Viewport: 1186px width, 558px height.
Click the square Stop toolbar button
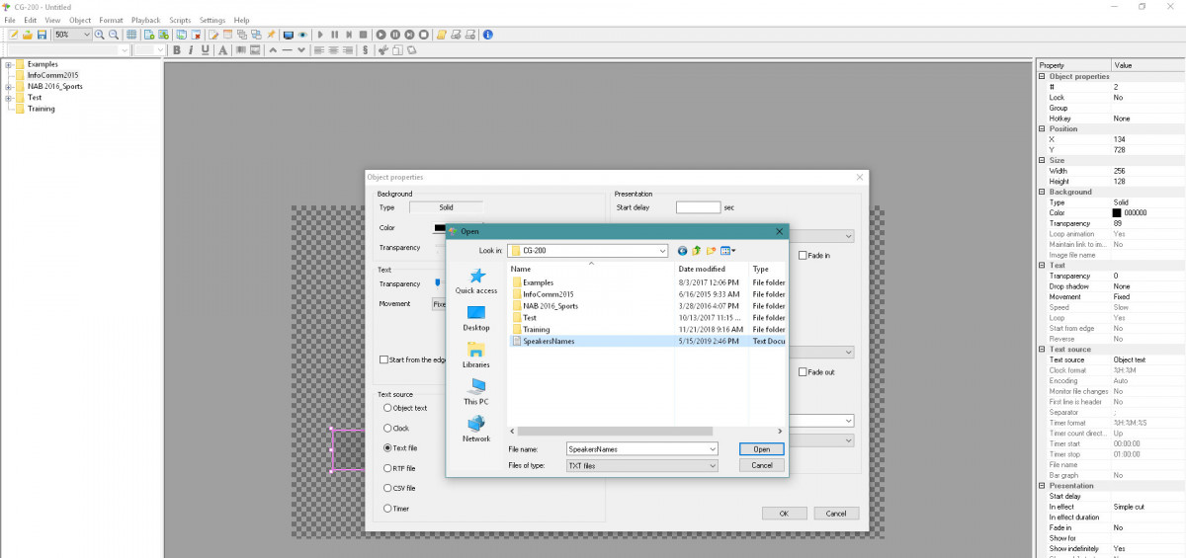[x=363, y=35]
